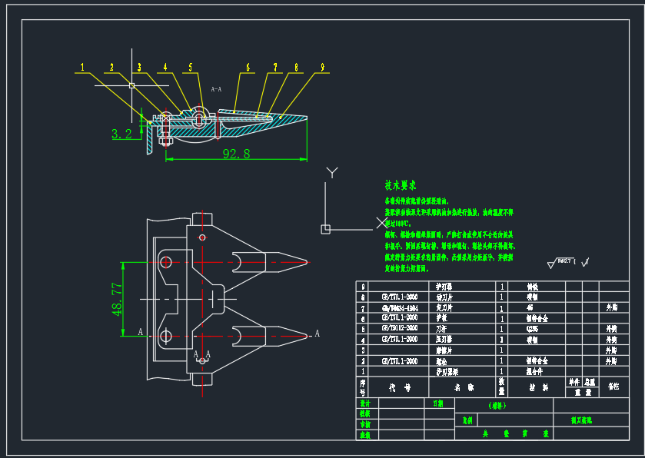Click the 代号 column header
The image size is (645, 458).
coord(400,387)
